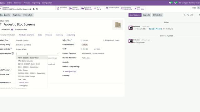Open the Create on Order selection
The width and height of the screenshot is (200, 112).
point(37,49)
